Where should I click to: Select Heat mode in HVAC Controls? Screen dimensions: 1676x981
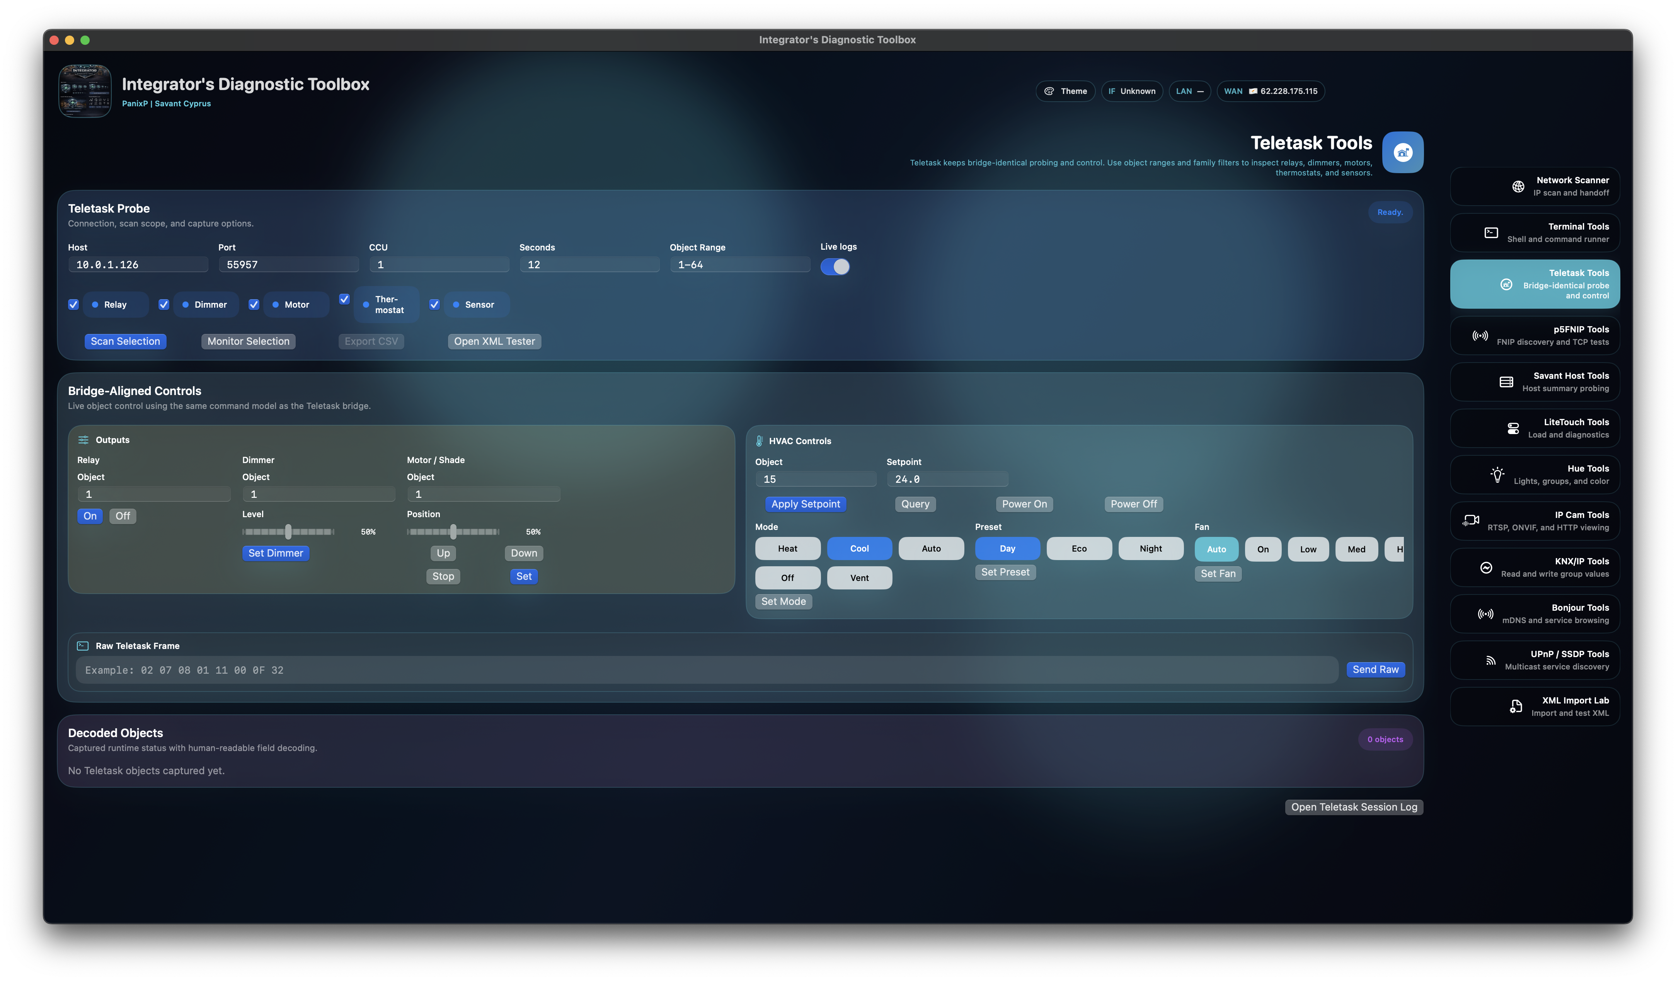pos(787,549)
